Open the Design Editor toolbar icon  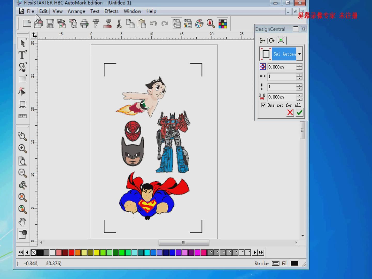(188, 24)
